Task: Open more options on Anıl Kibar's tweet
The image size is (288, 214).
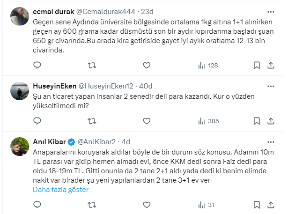Action: [270, 141]
